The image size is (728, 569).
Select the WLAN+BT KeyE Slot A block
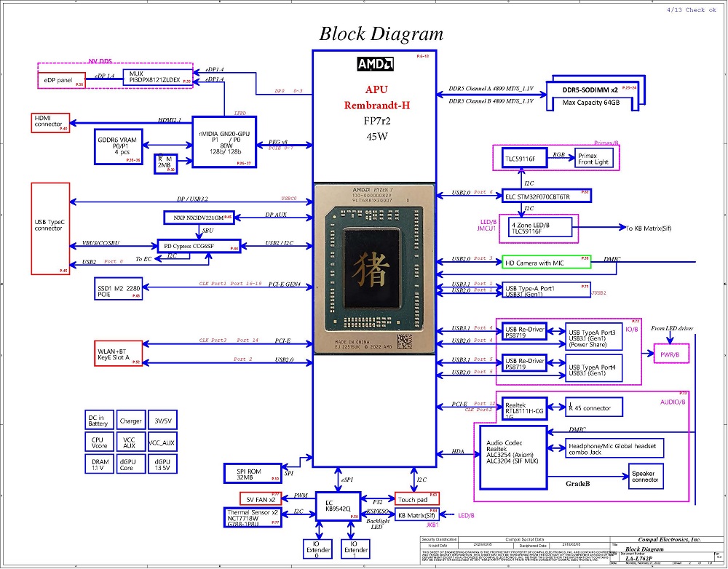pyautogui.click(x=119, y=354)
